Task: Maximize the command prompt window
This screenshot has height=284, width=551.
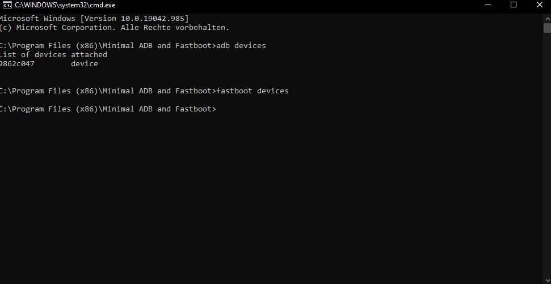Action: (x=514, y=5)
